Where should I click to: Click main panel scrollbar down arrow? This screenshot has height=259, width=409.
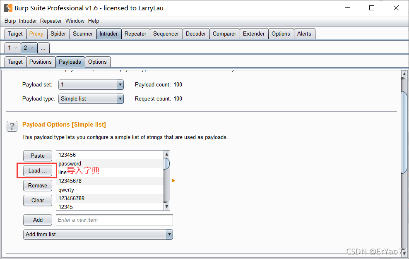tap(404, 254)
